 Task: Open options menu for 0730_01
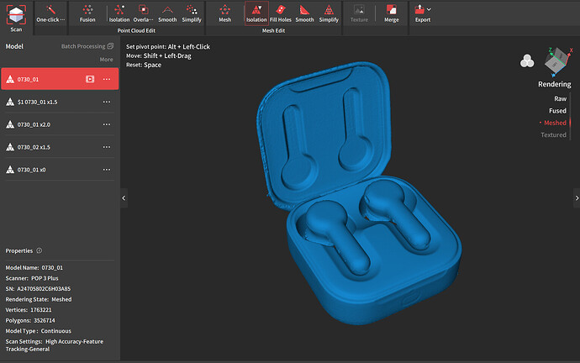(x=107, y=79)
